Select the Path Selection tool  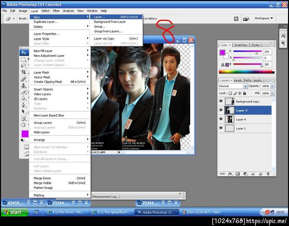click(24, 111)
